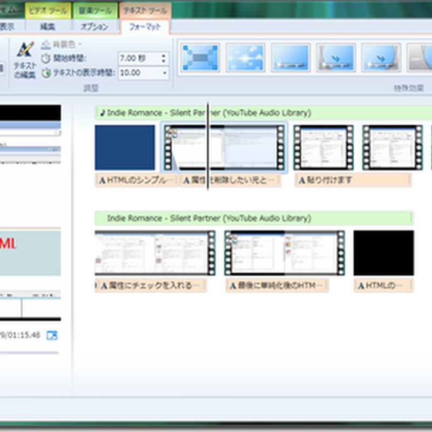Switch to the フォーマット ribbon tab
Screen dimensions: 432x432
click(x=145, y=27)
